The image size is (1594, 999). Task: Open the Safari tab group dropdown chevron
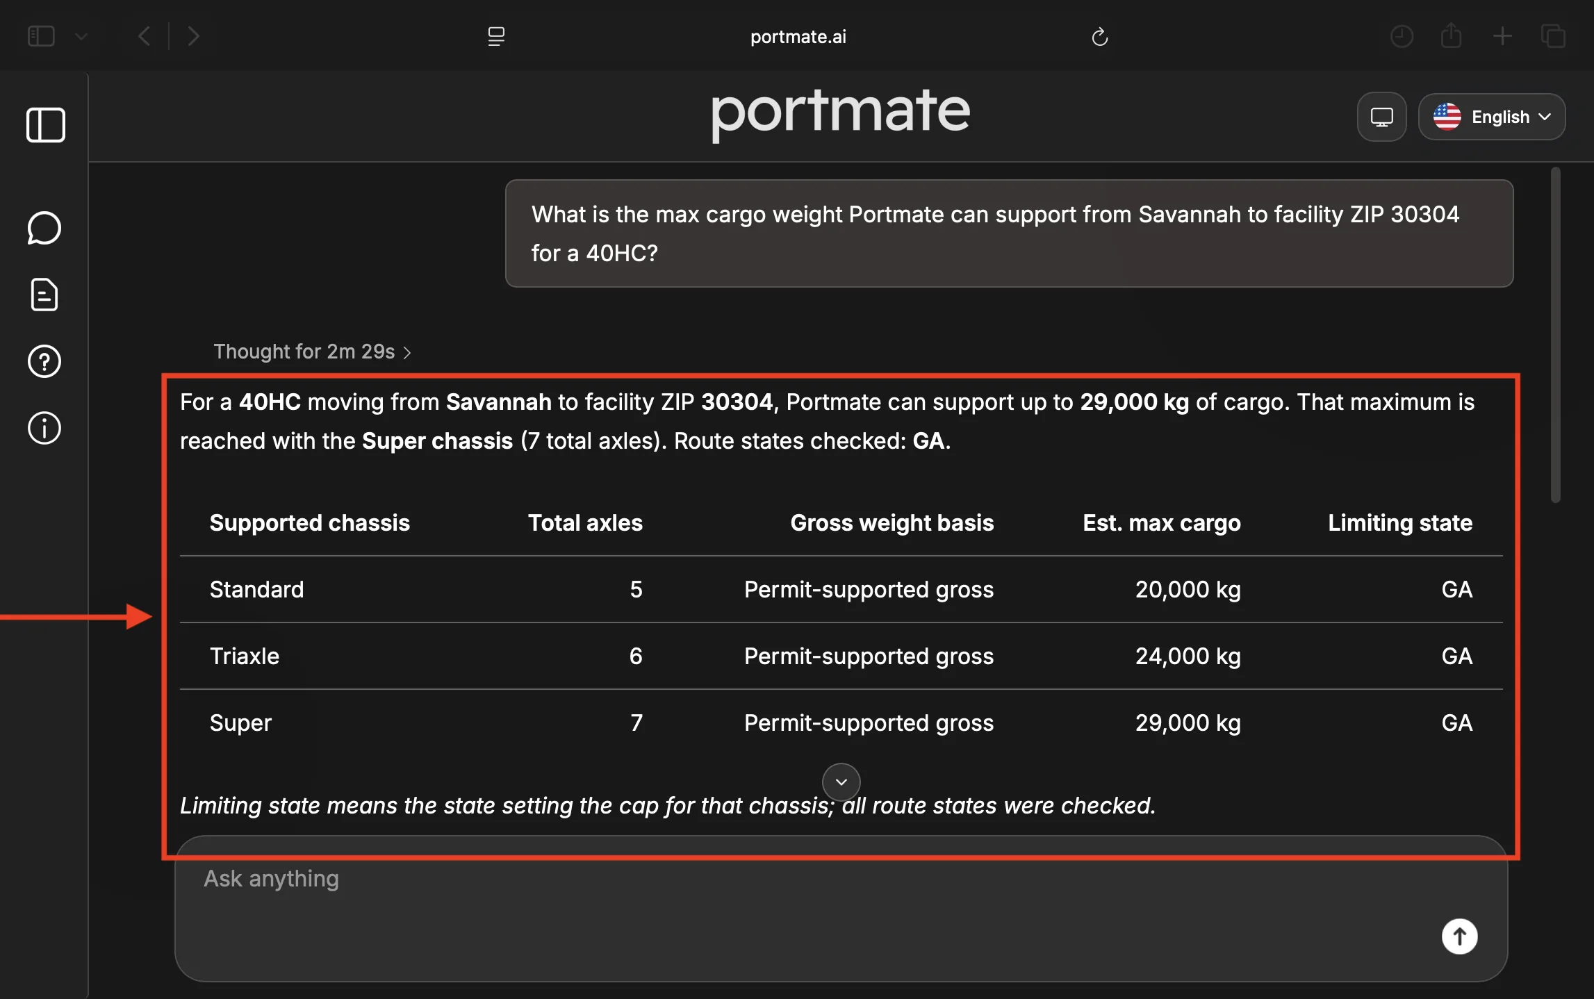[x=81, y=36]
